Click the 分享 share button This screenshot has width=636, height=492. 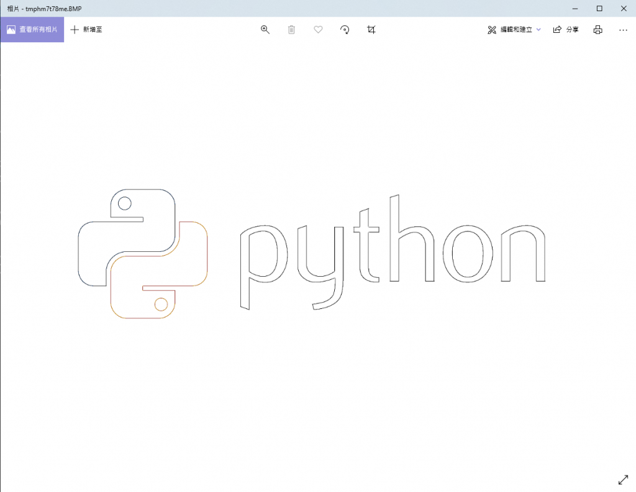pyautogui.click(x=566, y=30)
